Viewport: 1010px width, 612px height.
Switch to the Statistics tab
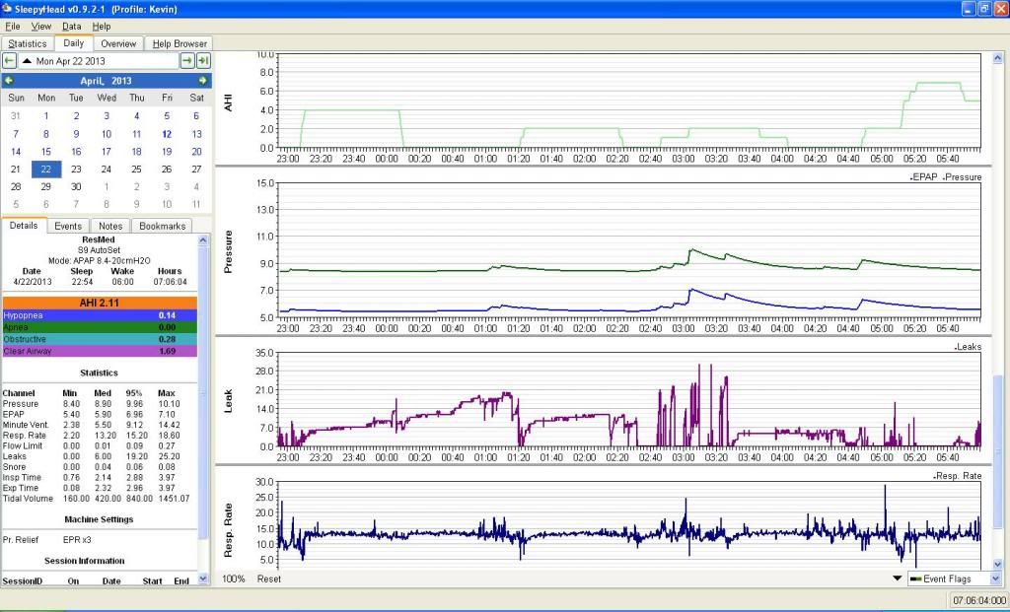pyautogui.click(x=27, y=43)
